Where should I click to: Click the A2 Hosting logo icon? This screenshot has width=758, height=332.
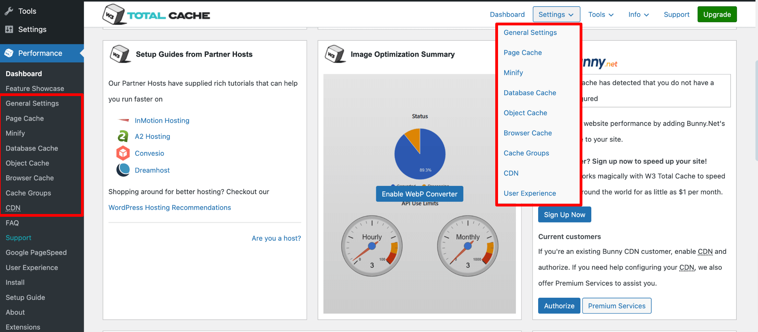[x=123, y=136]
